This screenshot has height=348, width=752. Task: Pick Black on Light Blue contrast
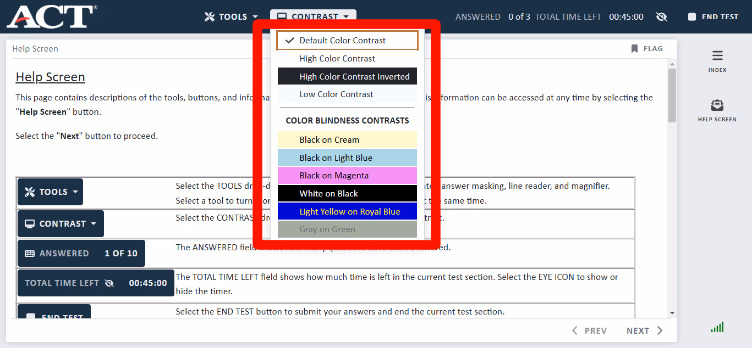347,158
